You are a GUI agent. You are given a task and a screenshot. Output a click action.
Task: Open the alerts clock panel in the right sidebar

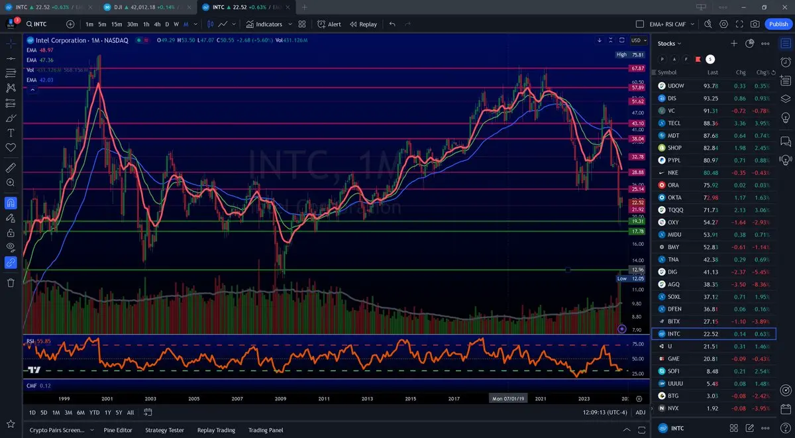point(786,62)
